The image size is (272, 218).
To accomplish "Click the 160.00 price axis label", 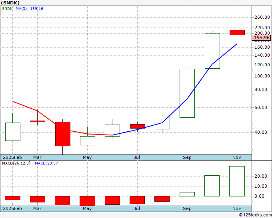I will point(262,47).
